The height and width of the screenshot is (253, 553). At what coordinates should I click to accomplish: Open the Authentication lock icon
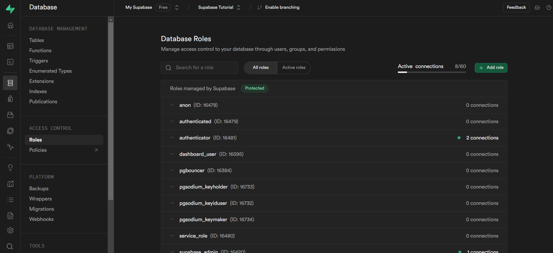pyautogui.click(x=10, y=99)
